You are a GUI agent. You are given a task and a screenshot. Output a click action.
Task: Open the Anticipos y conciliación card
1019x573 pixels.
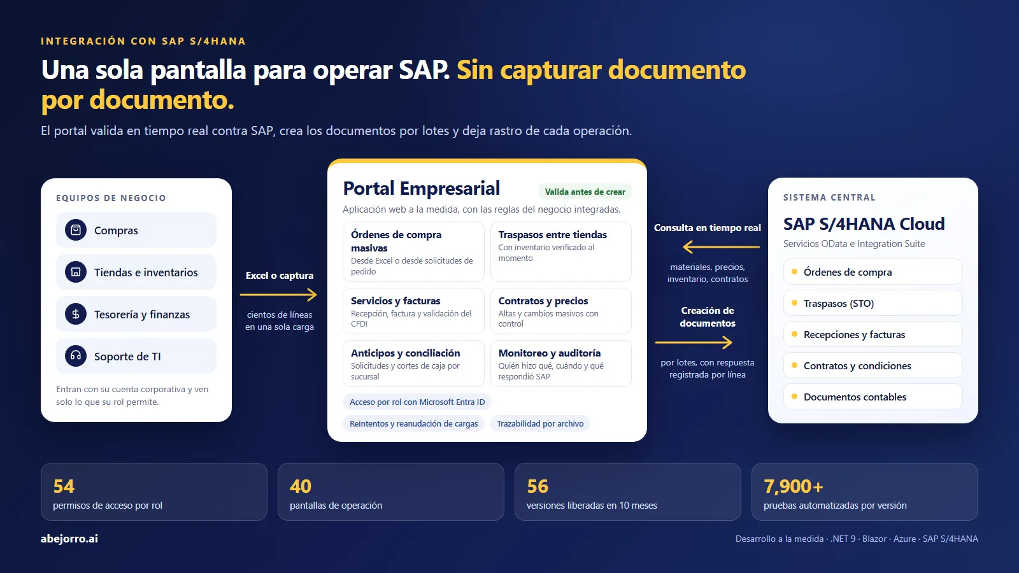coord(413,364)
